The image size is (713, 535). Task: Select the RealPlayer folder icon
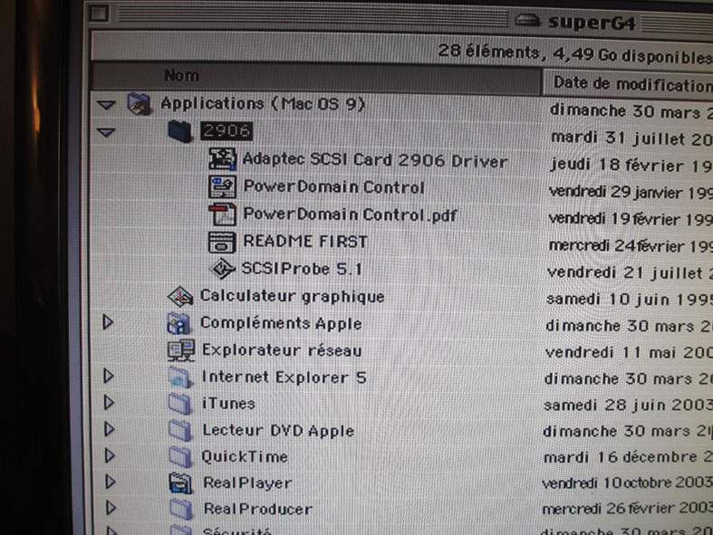[181, 483]
